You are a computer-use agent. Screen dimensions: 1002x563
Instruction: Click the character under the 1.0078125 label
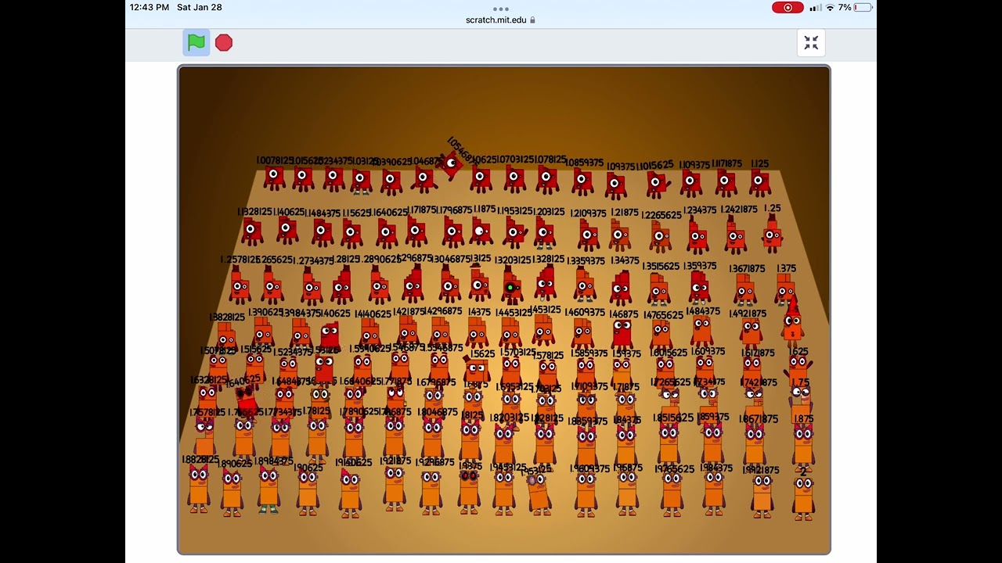(274, 178)
